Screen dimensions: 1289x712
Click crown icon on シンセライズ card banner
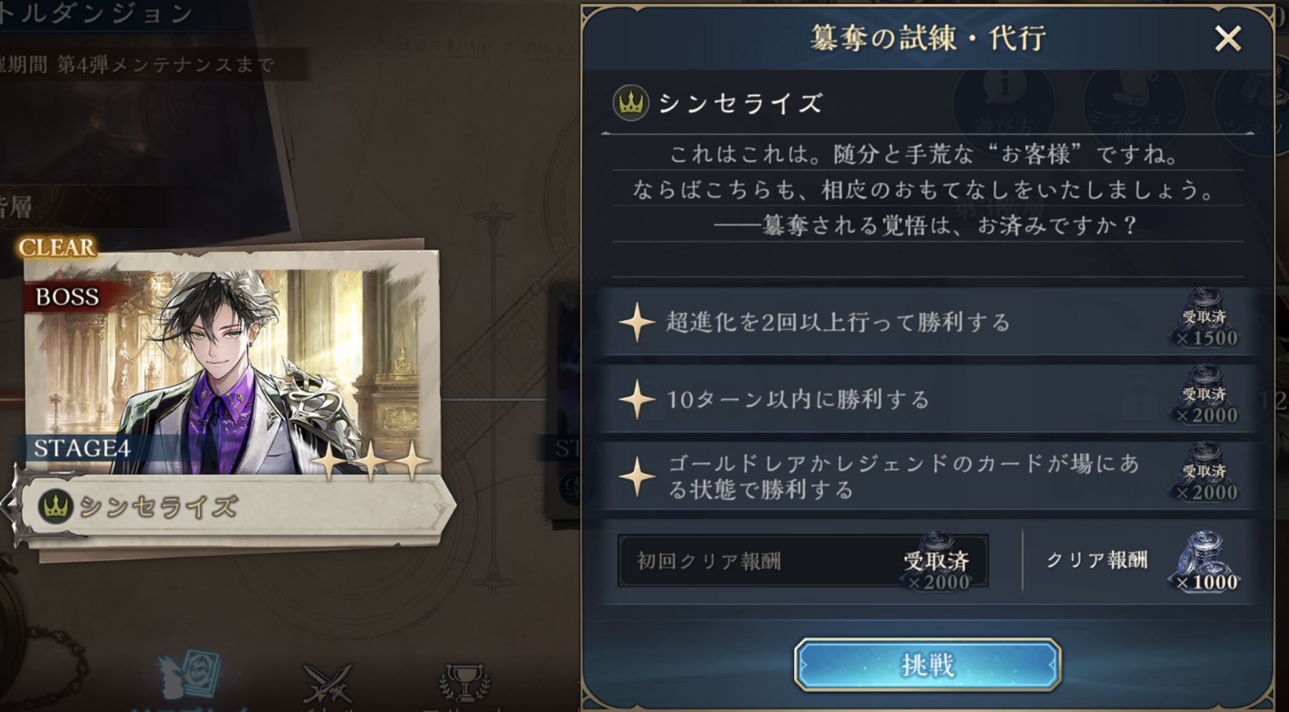pyautogui.click(x=56, y=506)
